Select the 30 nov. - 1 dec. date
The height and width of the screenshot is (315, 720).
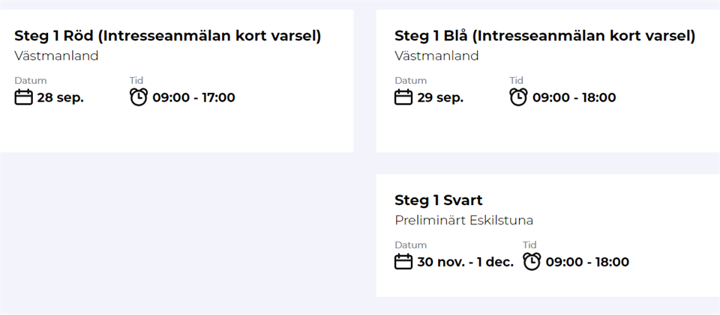click(465, 263)
